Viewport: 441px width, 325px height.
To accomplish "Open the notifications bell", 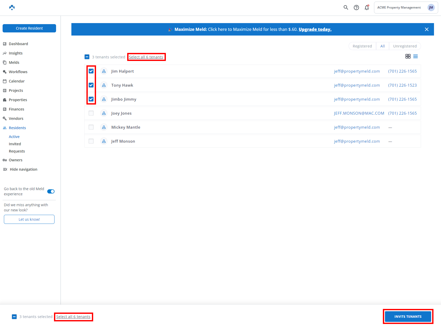I will (367, 8).
